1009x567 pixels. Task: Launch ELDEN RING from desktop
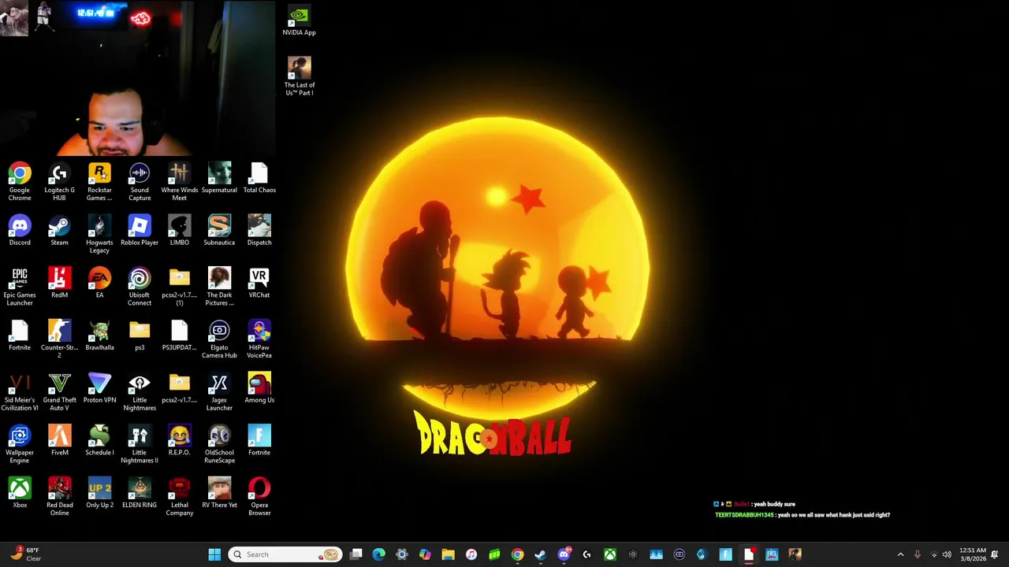pyautogui.click(x=140, y=494)
